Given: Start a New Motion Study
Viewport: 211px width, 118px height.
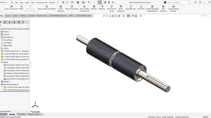Looking at the screenshot, I should [111, 9].
